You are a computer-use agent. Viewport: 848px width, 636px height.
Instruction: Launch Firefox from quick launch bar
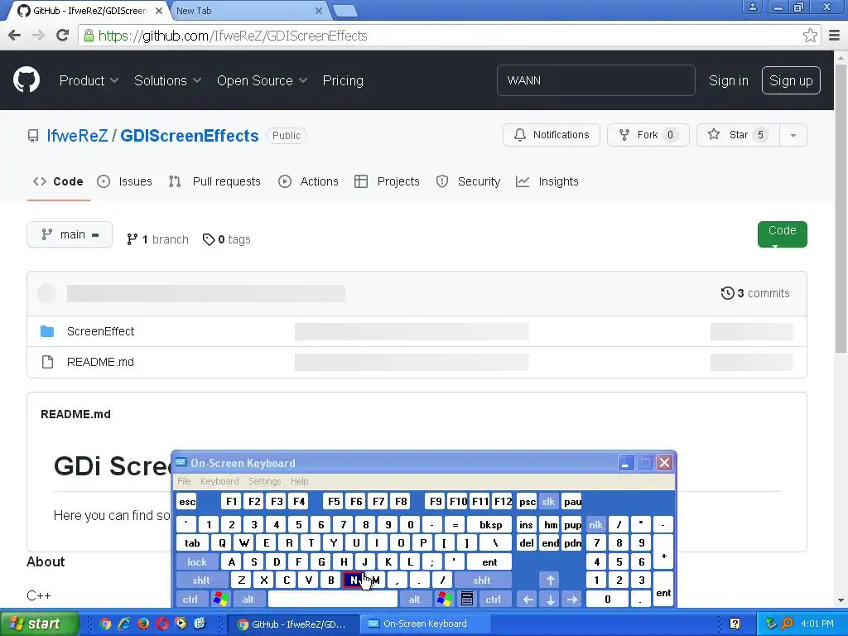[143, 624]
